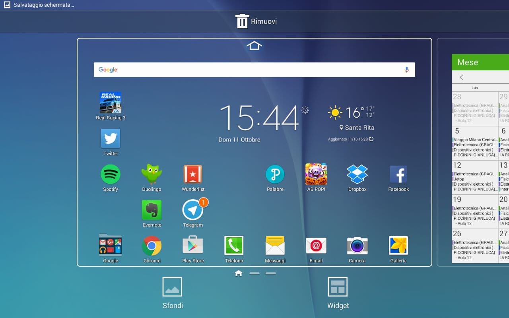Launch the Facebook app
The image size is (509, 318).
398,174
